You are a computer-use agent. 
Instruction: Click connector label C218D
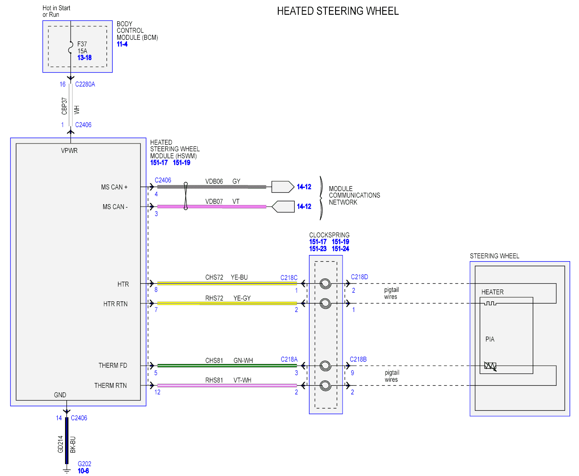(359, 277)
